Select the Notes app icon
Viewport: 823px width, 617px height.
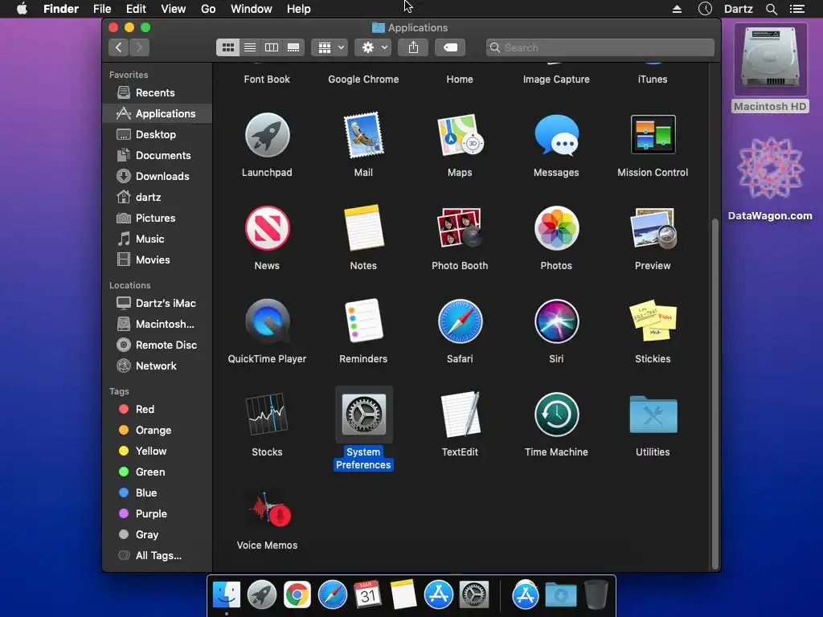[363, 228]
